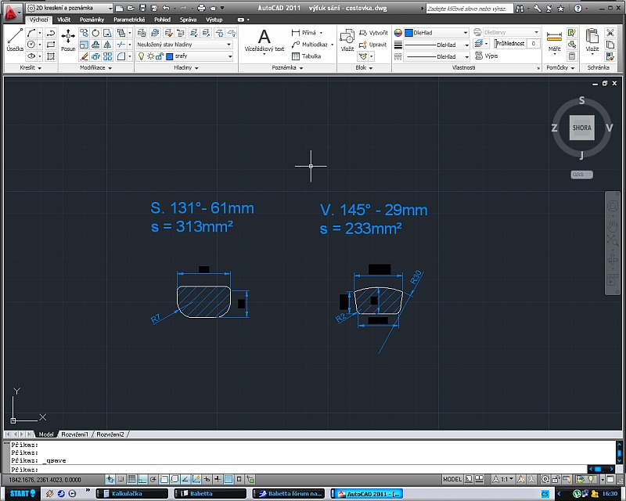The image size is (626, 501).
Task: Open the workspace dropdown 2D kreslení a poznámka
Action: click(70, 8)
